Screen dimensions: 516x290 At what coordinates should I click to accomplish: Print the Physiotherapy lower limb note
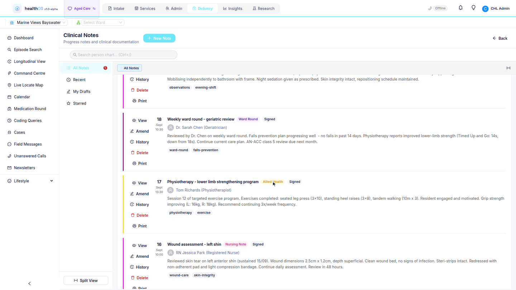[x=139, y=226]
